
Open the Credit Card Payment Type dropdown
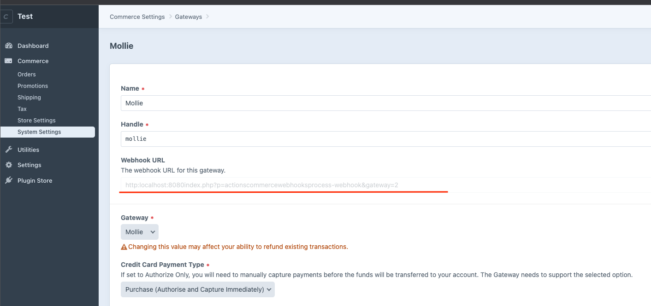[197, 289]
